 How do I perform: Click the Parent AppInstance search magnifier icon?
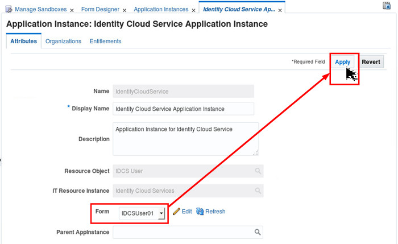[x=258, y=232]
